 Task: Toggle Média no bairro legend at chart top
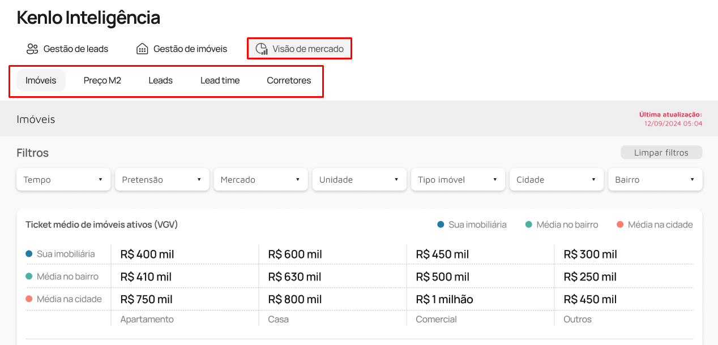[562, 225]
